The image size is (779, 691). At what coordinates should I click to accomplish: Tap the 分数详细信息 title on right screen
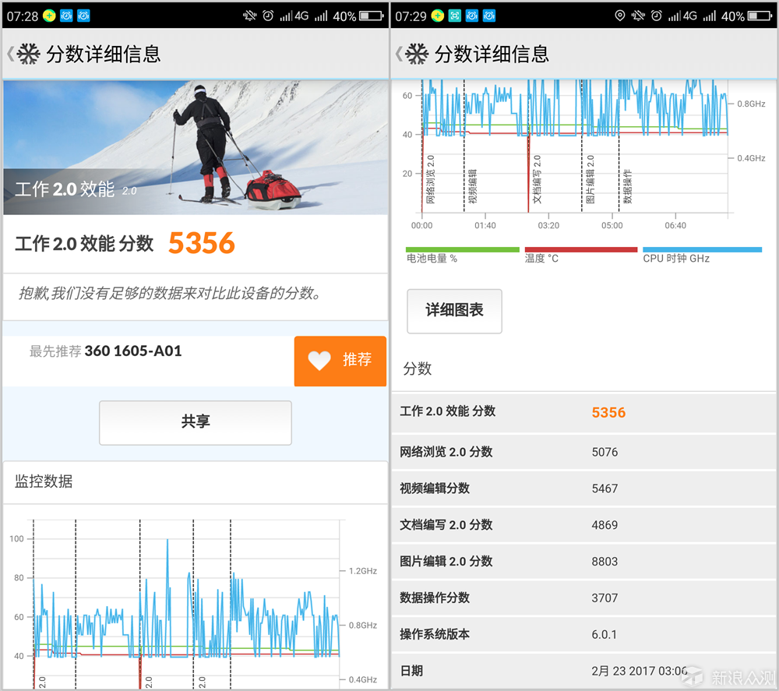[492, 55]
